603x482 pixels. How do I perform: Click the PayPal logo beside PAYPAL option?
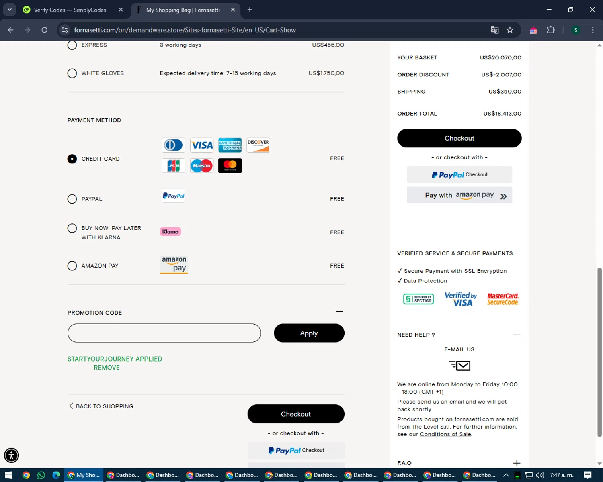[173, 196]
